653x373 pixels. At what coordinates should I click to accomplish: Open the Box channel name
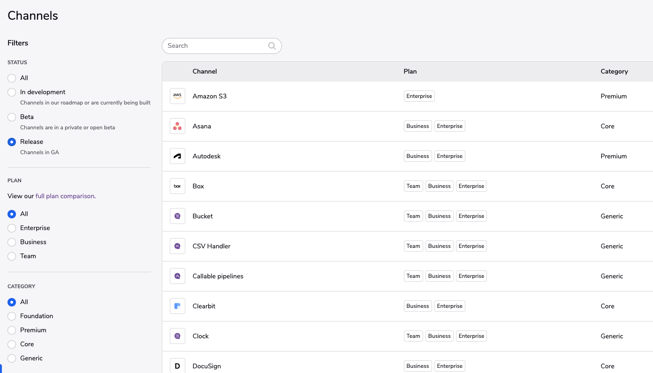(198, 186)
